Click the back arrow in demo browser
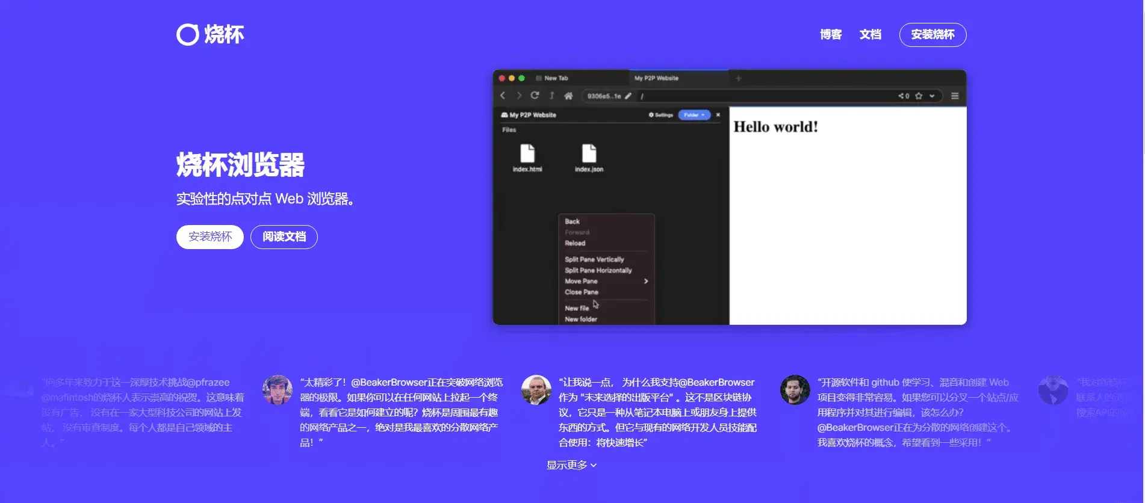Viewport: 1145px width, 503px height. [x=503, y=96]
